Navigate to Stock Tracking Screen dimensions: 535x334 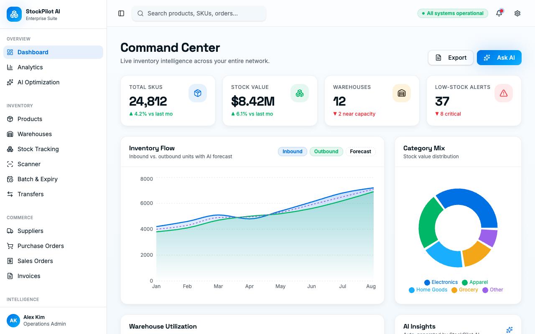[53, 149]
